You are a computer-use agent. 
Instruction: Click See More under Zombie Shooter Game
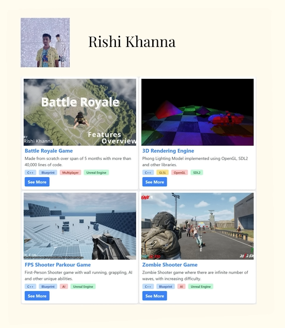pos(154,296)
